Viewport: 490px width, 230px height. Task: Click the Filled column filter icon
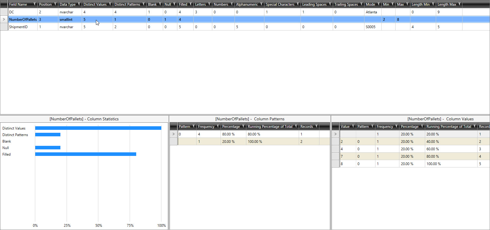[190, 4]
